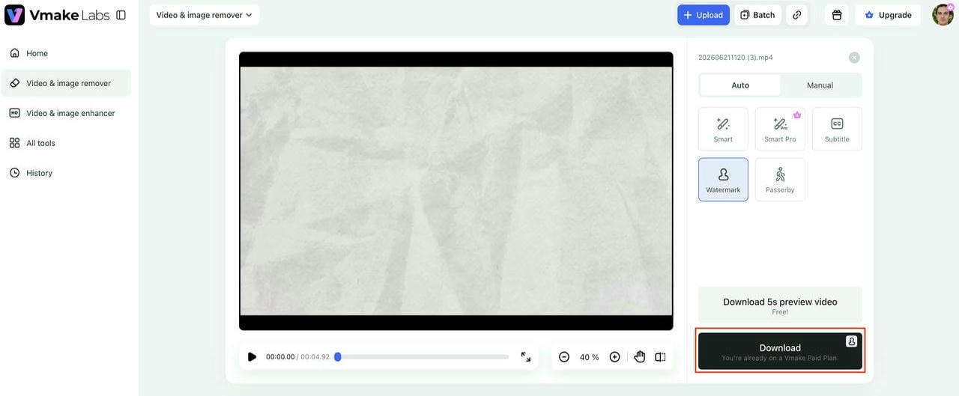Click the video preview frame
This screenshot has height=396, width=959.
coord(456,191)
